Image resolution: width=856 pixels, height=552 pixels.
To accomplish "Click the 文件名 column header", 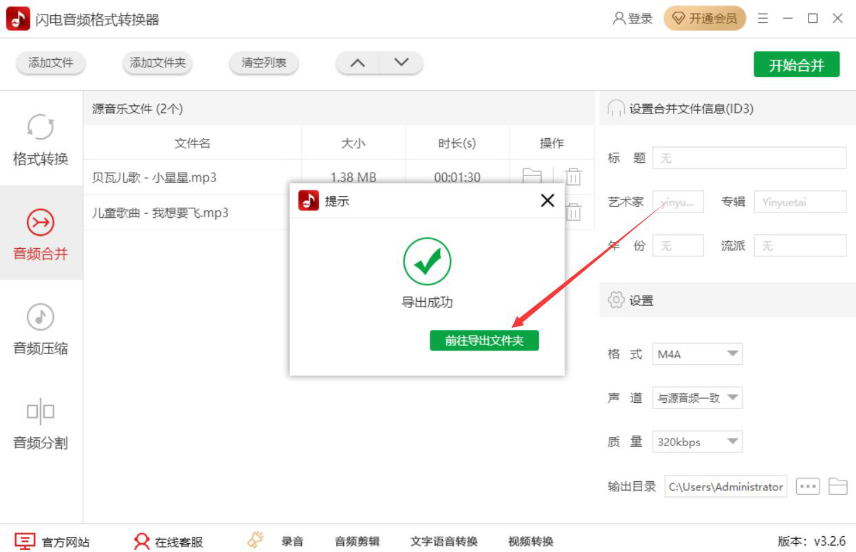I will click(193, 143).
